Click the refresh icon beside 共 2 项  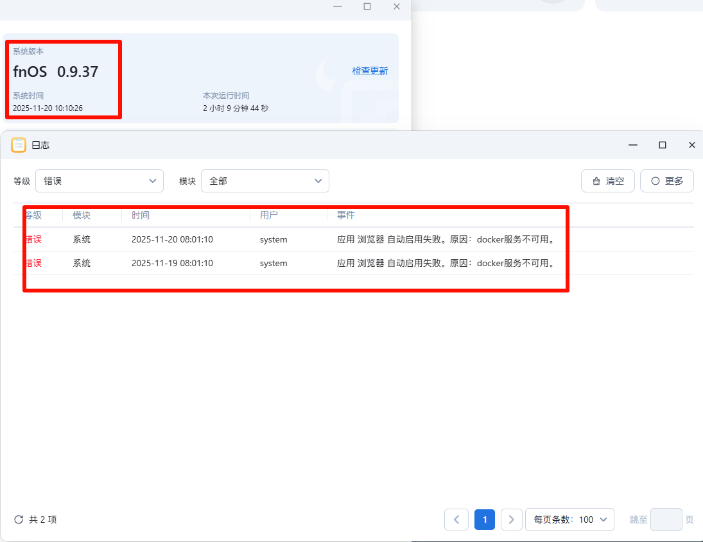(19, 519)
